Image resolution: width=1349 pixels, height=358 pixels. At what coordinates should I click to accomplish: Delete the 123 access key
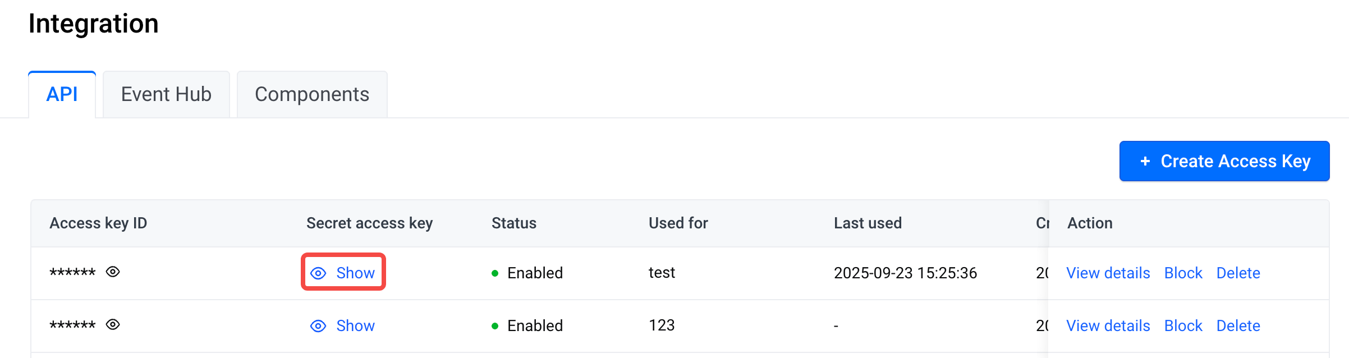tap(1238, 325)
